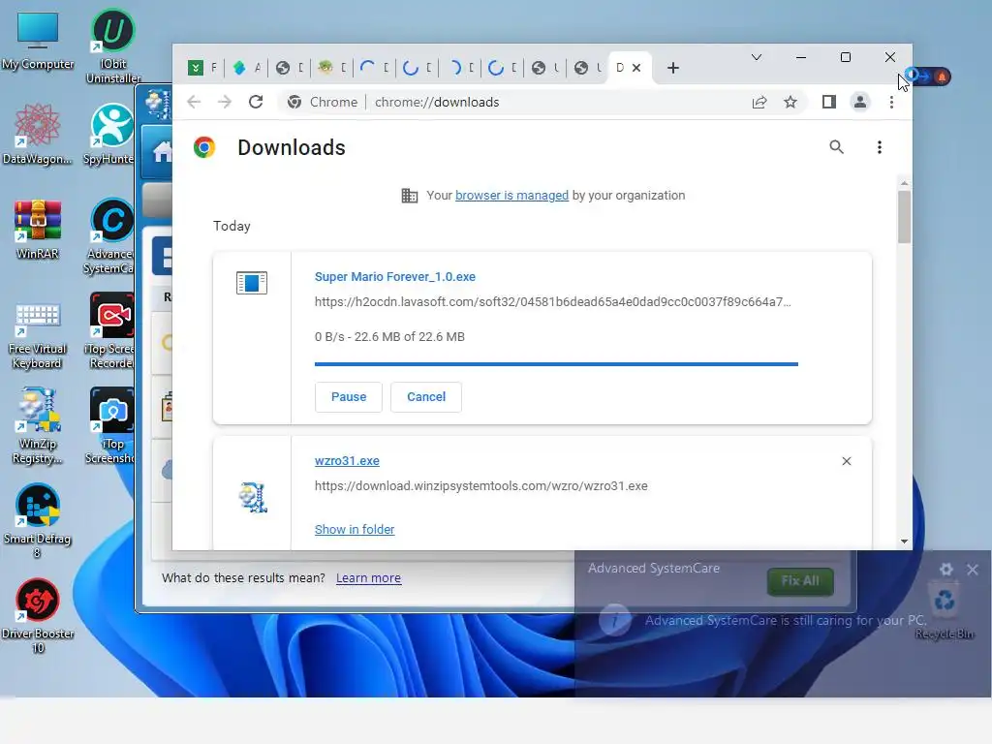Pause the Super Mario Forever download
This screenshot has height=744, width=992.
349,396
